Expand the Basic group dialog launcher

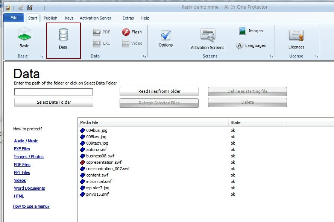tap(42, 56)
